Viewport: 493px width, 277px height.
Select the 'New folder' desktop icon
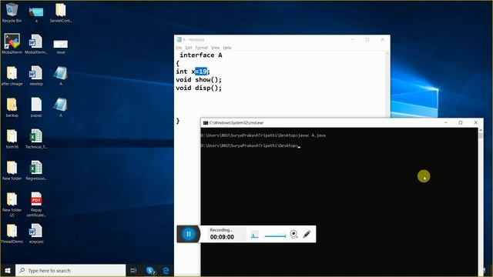(12, 171)
